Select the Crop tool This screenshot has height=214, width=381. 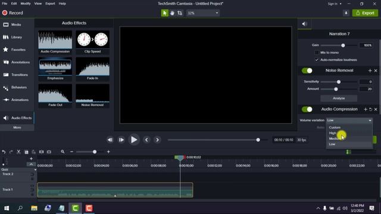pyautogui.click(x=180, y=13)
